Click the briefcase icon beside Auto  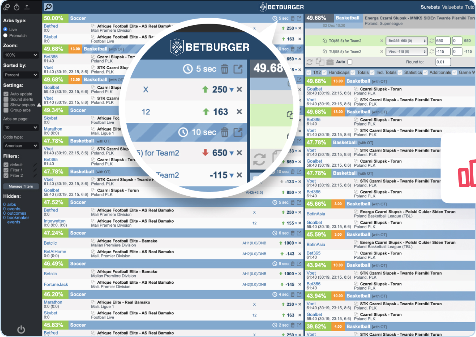click(330, 62)
